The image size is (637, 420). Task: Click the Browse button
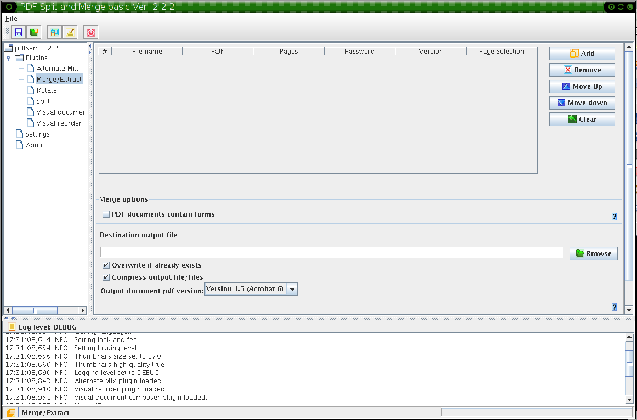pos(594,253)
